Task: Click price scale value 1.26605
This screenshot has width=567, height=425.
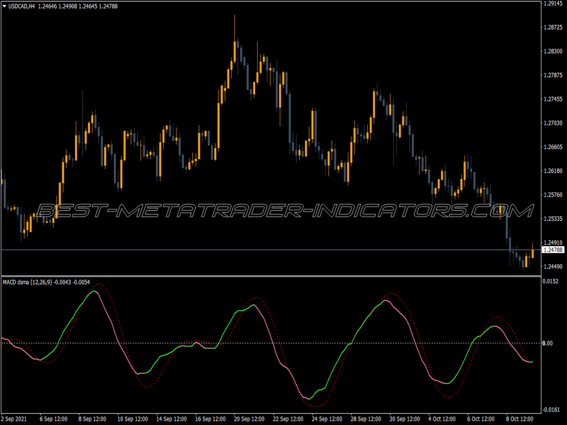Action: [553, 147]
